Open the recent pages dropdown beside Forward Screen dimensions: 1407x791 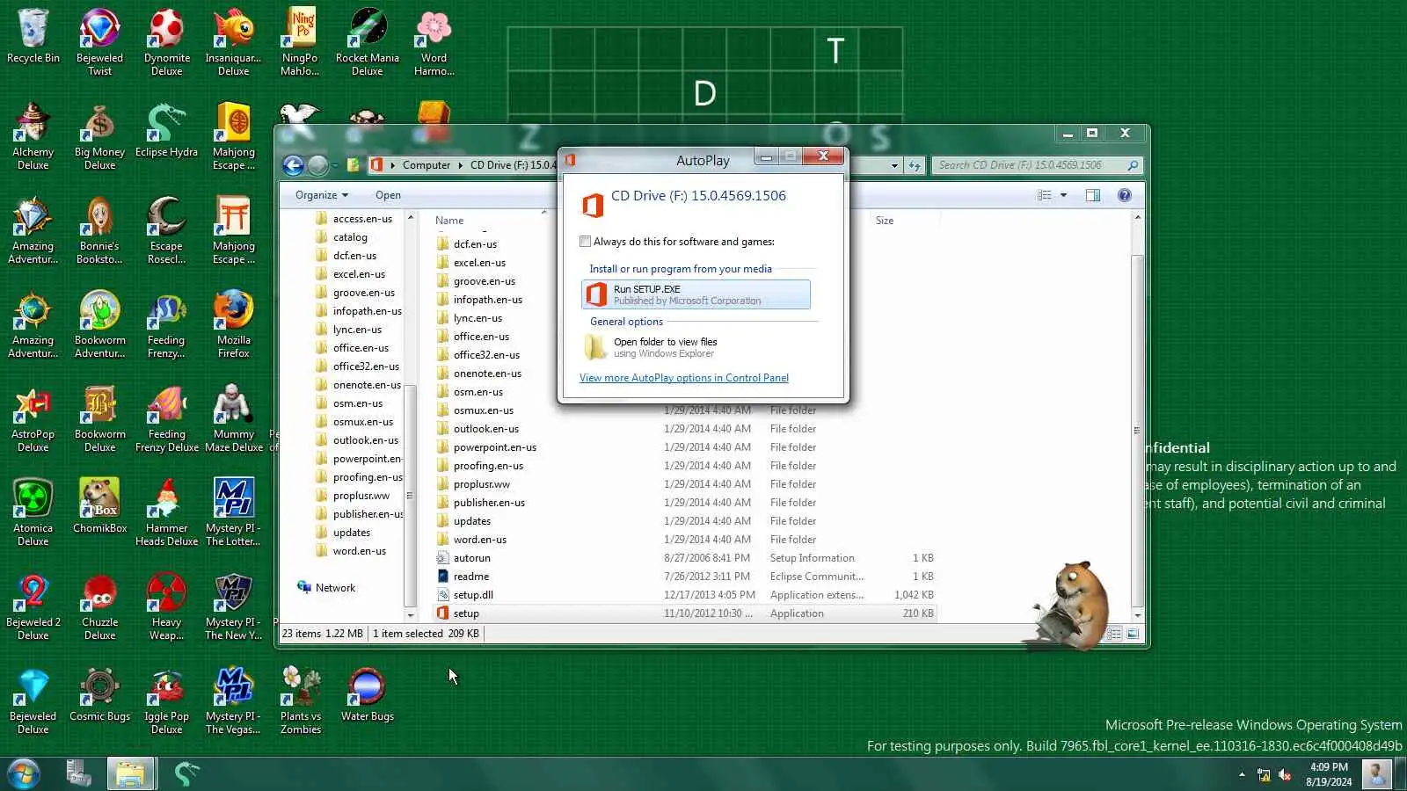pos(334,165)
